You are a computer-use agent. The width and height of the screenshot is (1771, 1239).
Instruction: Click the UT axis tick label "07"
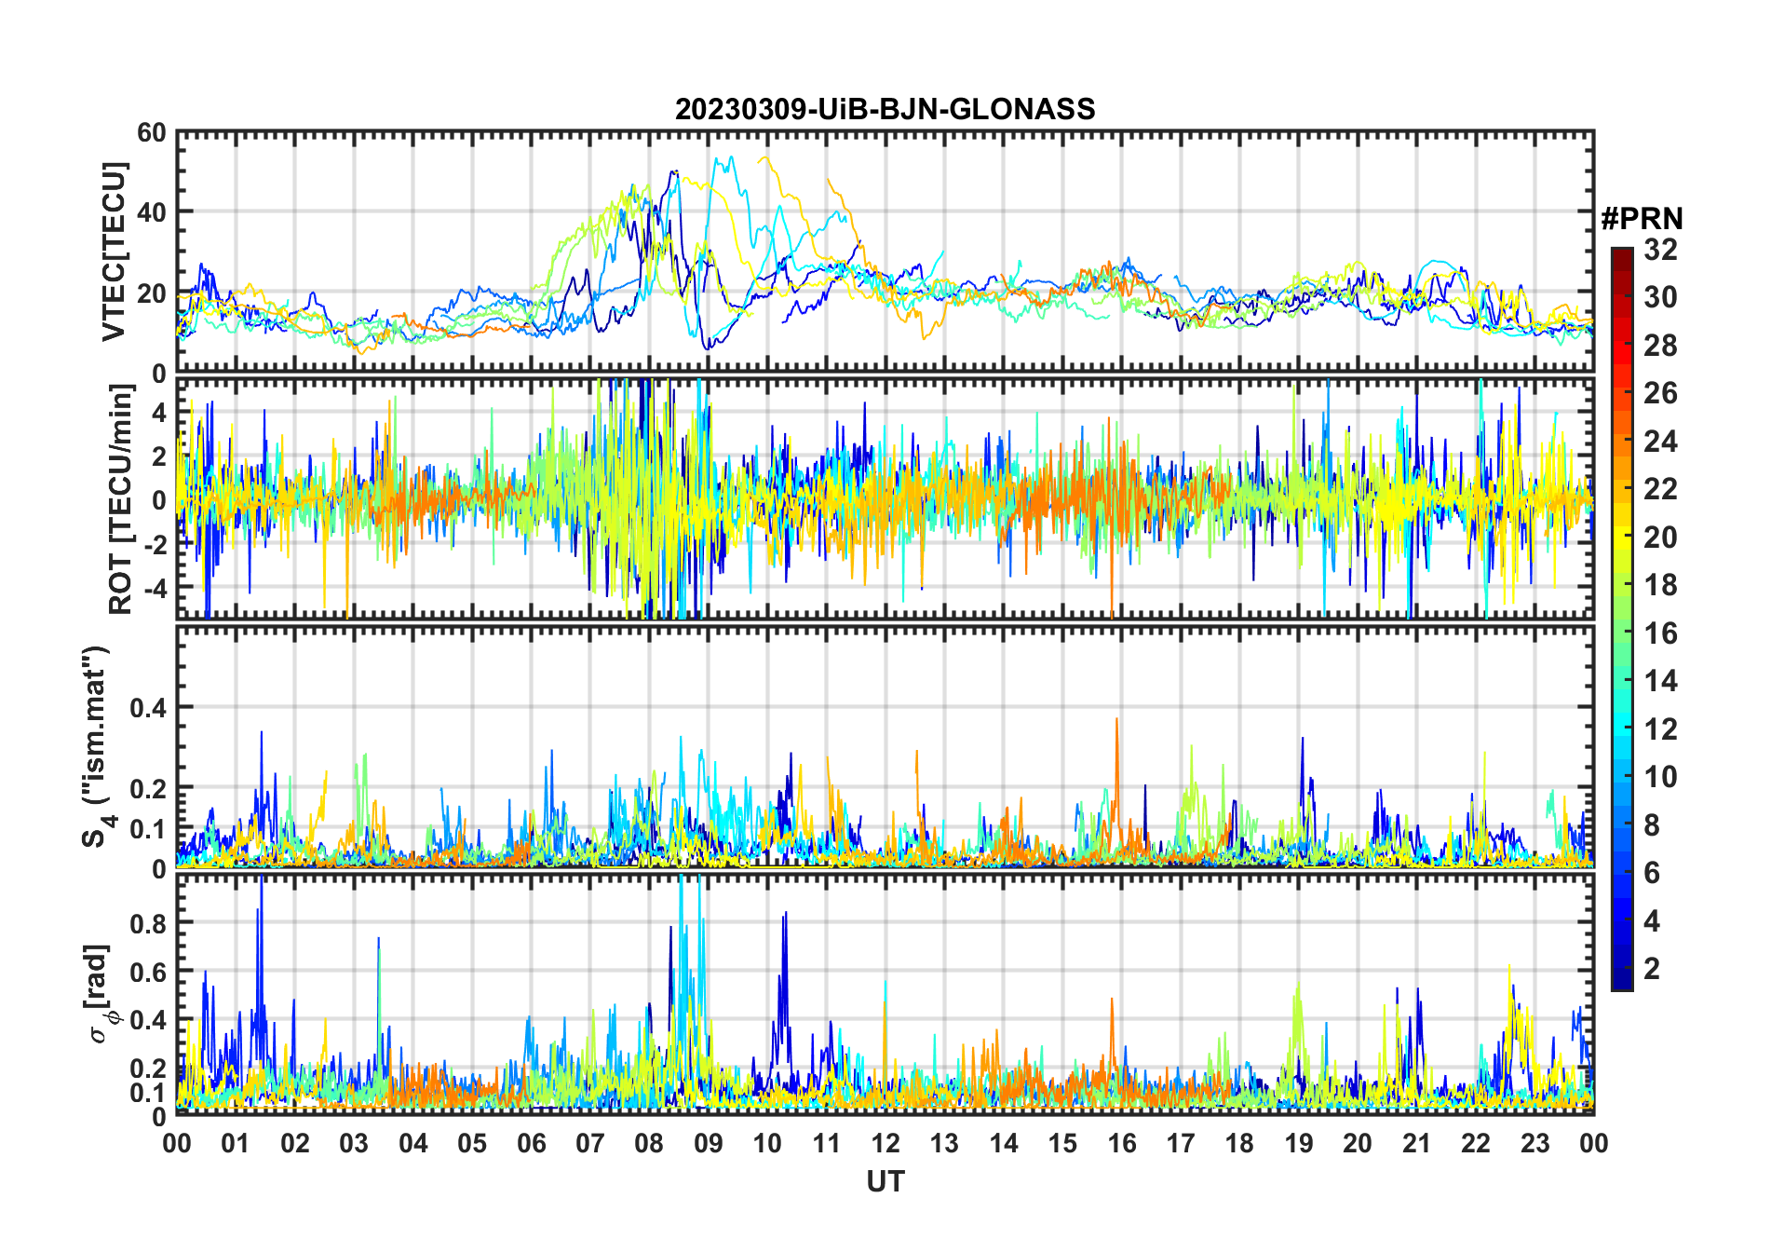coord(590,1143)
